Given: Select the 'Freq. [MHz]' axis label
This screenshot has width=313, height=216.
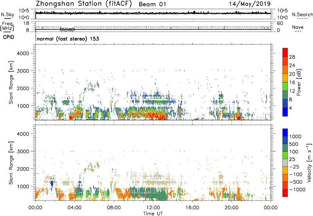Looking at the screenshot, I should pyautogui.click(x=7, y=26).
